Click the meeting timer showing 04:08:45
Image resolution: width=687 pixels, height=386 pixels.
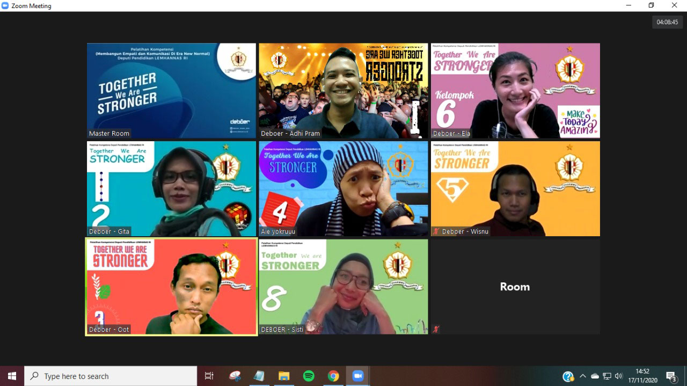click(x=667, y=22)
